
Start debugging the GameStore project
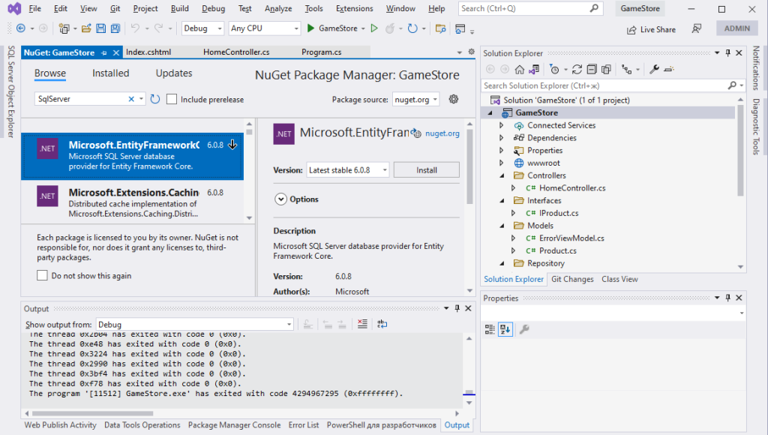coord(310,28)
